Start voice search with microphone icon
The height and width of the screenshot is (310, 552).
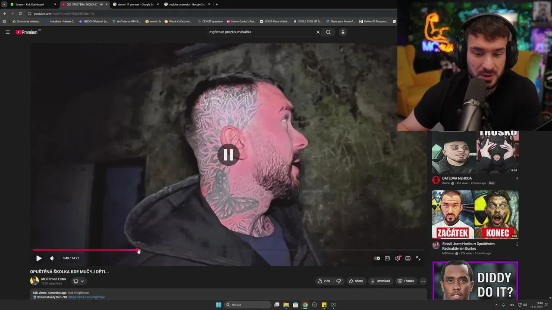click(x=343, y=32)
